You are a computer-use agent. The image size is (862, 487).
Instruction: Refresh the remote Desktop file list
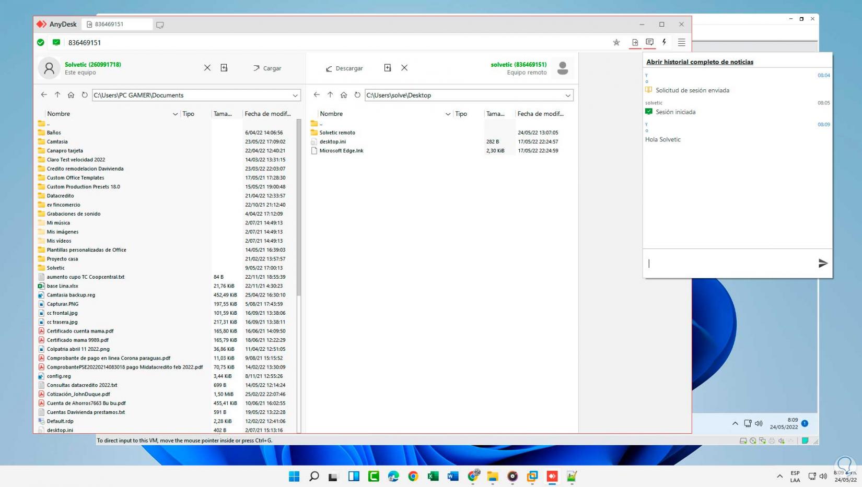[x=357, y=95]
